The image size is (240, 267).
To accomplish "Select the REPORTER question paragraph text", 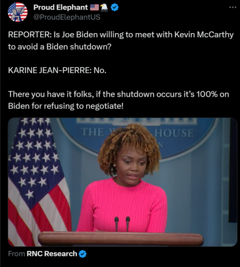I will coord(121,41).
